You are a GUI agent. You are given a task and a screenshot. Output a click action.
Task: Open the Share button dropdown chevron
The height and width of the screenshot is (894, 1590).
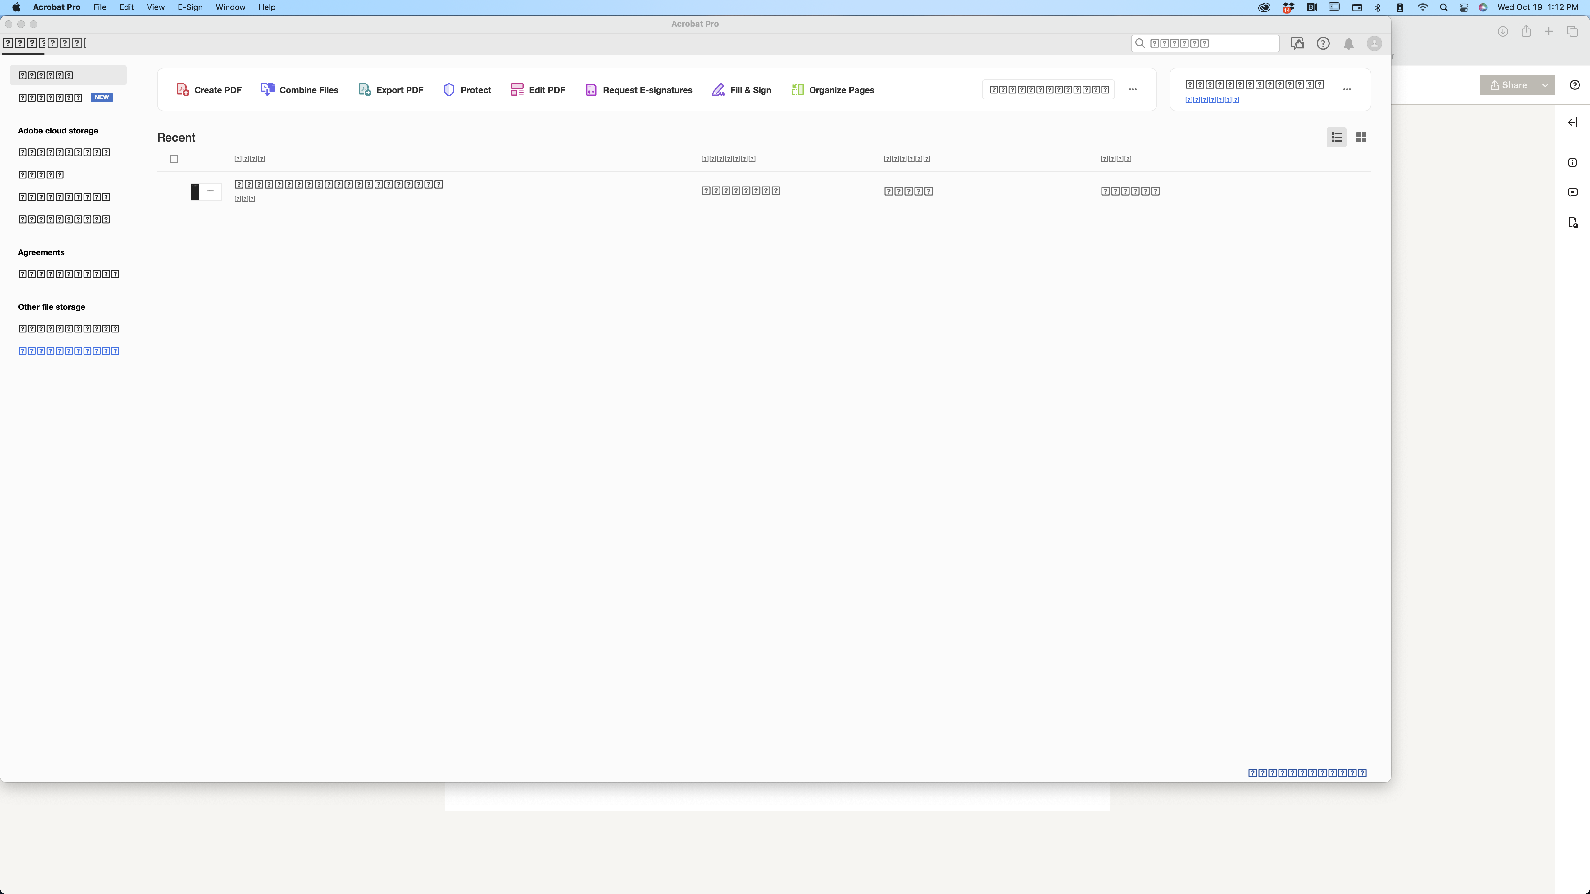coord(1545,84)
